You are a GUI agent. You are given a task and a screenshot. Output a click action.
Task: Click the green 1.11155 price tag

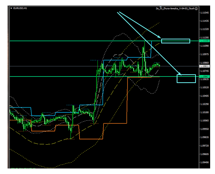(x=204, y=41)
